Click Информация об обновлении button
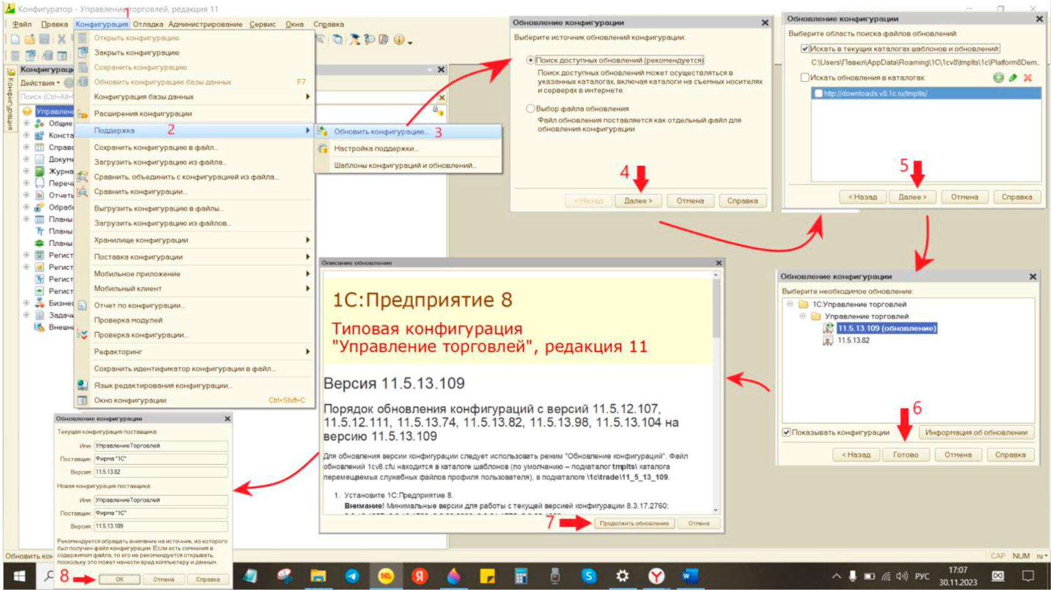The image size is (1051, 590). click(976, 432)
